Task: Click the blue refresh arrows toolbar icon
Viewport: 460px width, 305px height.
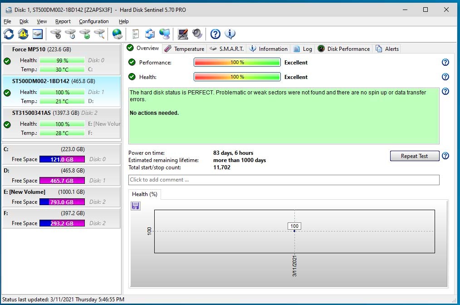Action: (x=9, y=34)
